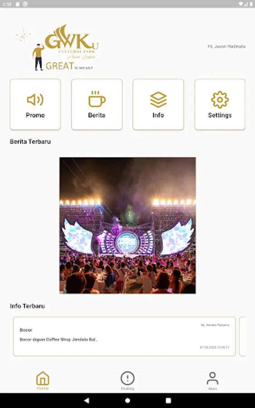The image size is (255, 408).
Task: Tap the Android home circle button
Action: tap(127, 400)
